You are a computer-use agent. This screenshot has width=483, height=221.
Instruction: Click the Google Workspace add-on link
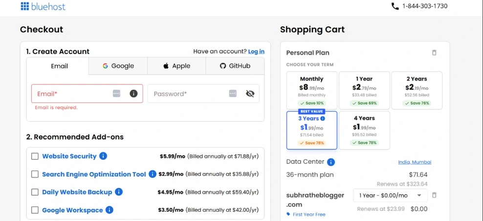(72, 210)
